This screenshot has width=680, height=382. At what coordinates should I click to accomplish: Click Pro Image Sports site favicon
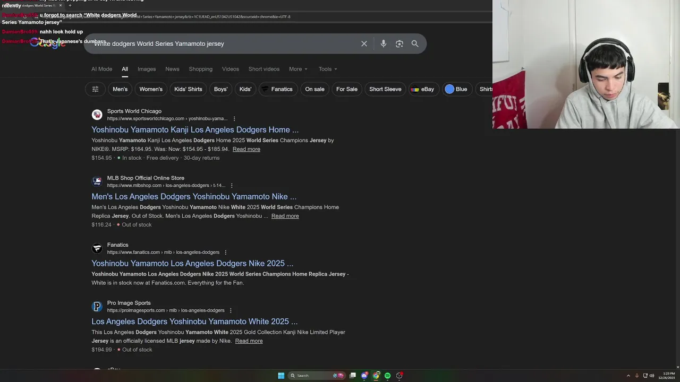point(97,306)
